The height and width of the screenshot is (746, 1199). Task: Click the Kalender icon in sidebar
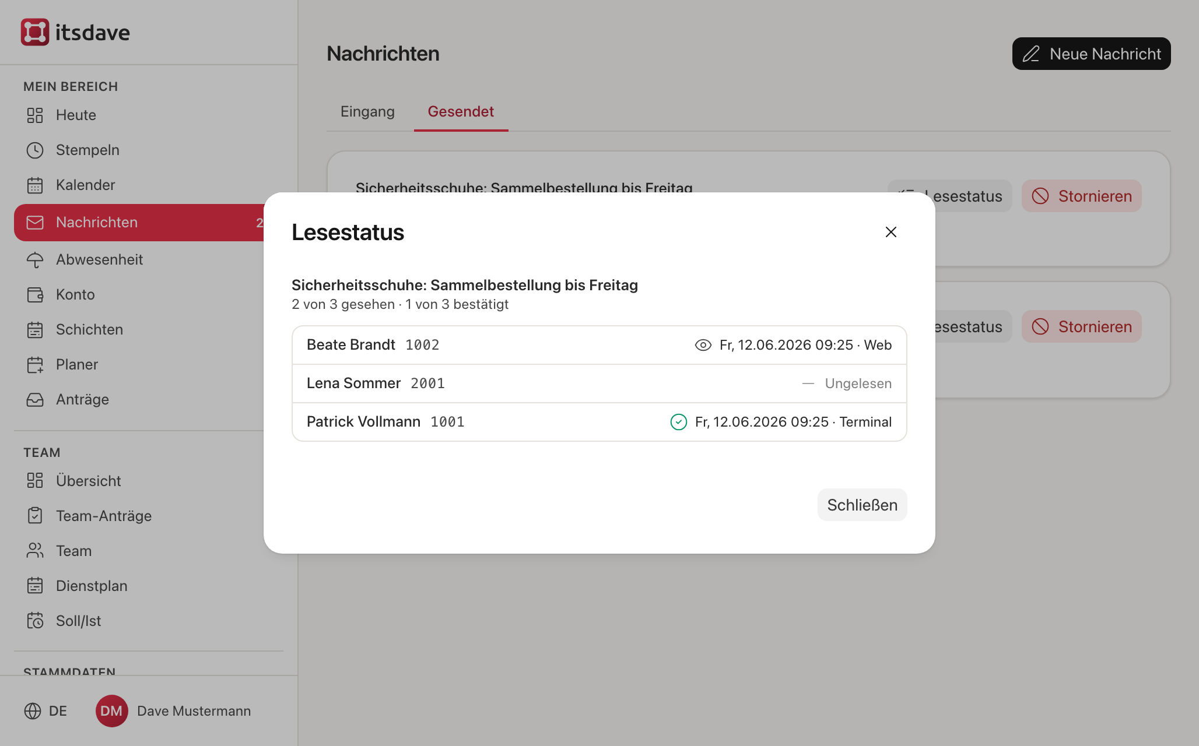click(35, 185)
